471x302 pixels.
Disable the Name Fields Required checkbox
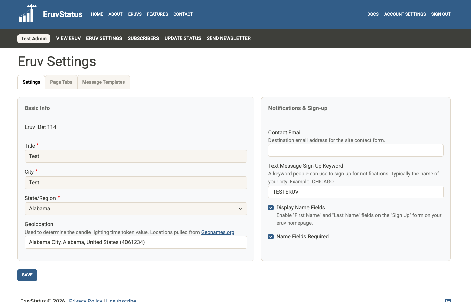[271, 236]
